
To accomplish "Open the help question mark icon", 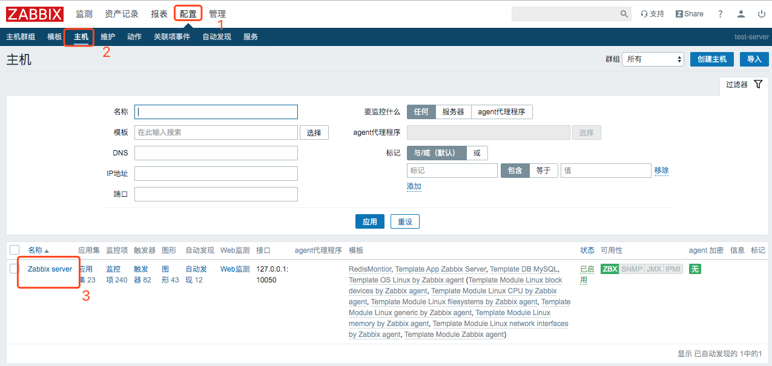I will point(721,14).
